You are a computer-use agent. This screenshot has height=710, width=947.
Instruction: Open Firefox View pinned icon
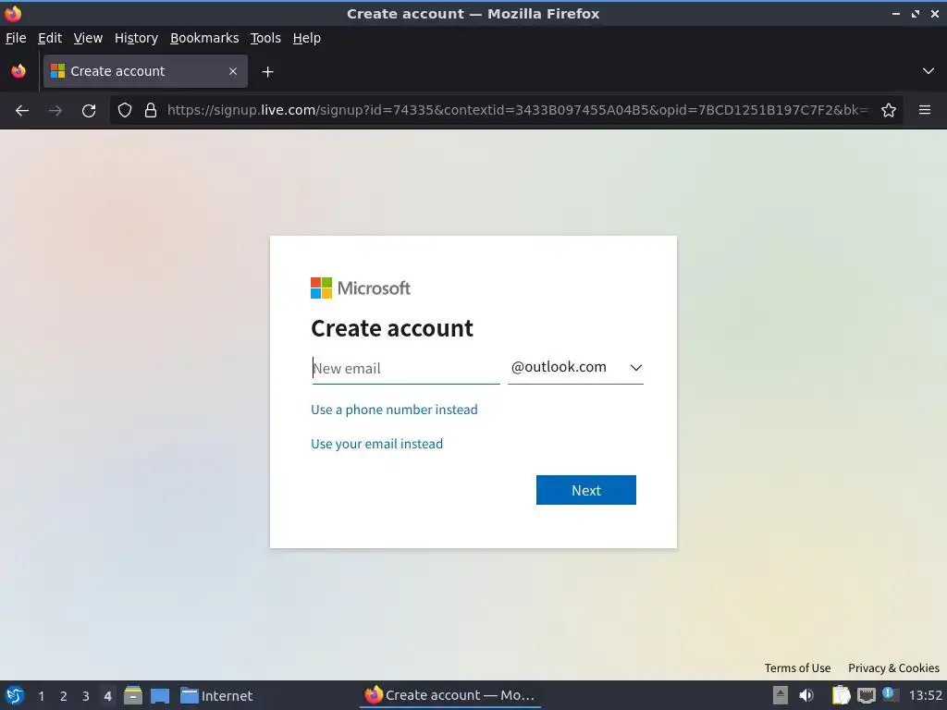tap(18, 71)
